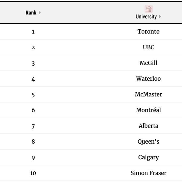The image size is (182, 182).
Task: Click the Calgary table cell
Action: [x=148, y=158]
